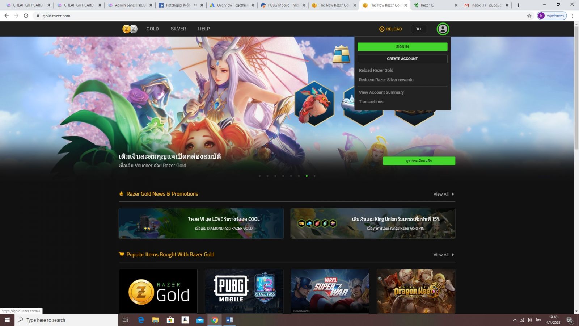
Task: Go back using the browser back arrow
Action: [x=7, y=16]
